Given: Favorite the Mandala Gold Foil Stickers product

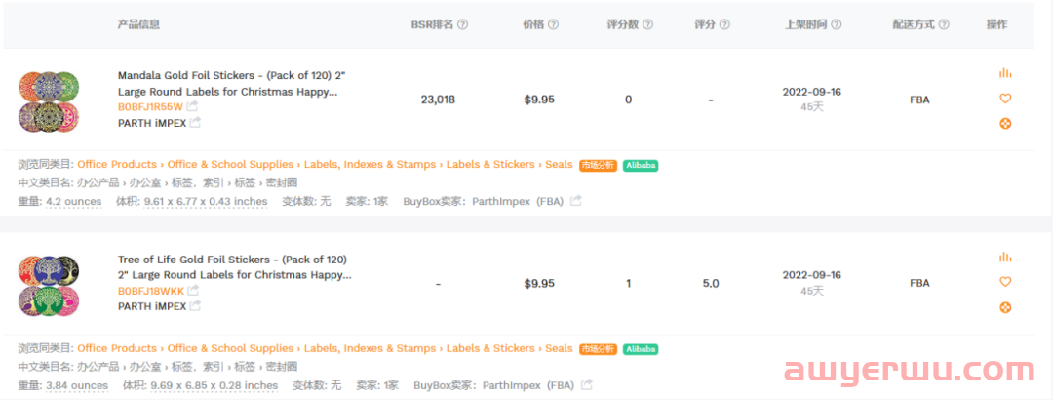Looking at the screenshot, I should (x=1004, y=99).
